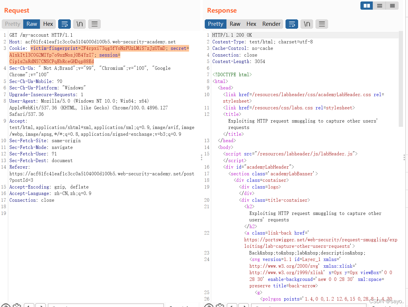Viewport: 408px width, 307px height.
Task: Switch Response view to Hex tab
Action: click(251, 24)
